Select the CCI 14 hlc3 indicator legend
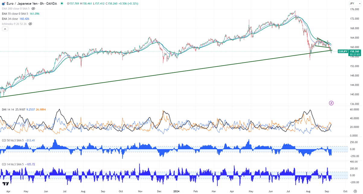The height and width of the screenshot is (194, 363). (x=12, y=164)
